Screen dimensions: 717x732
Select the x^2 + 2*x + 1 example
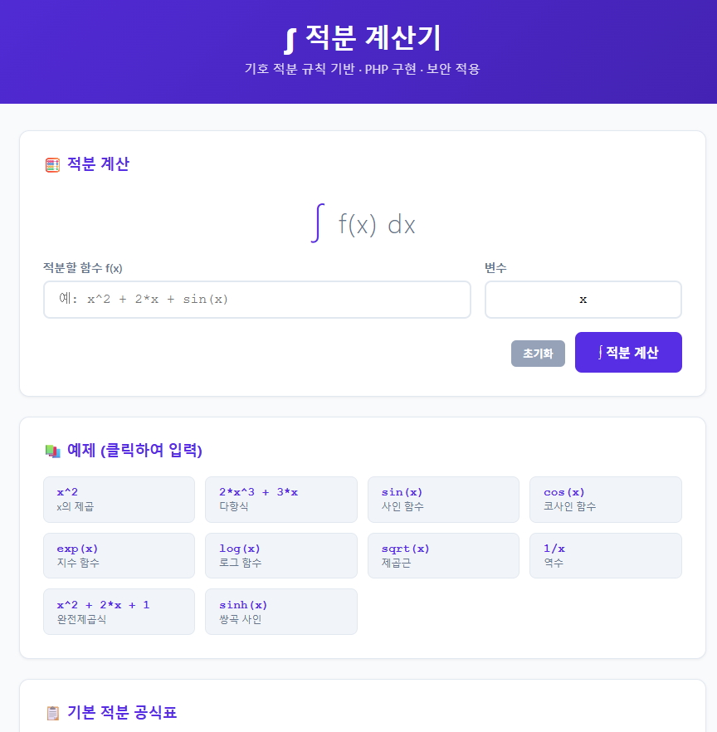119,612
